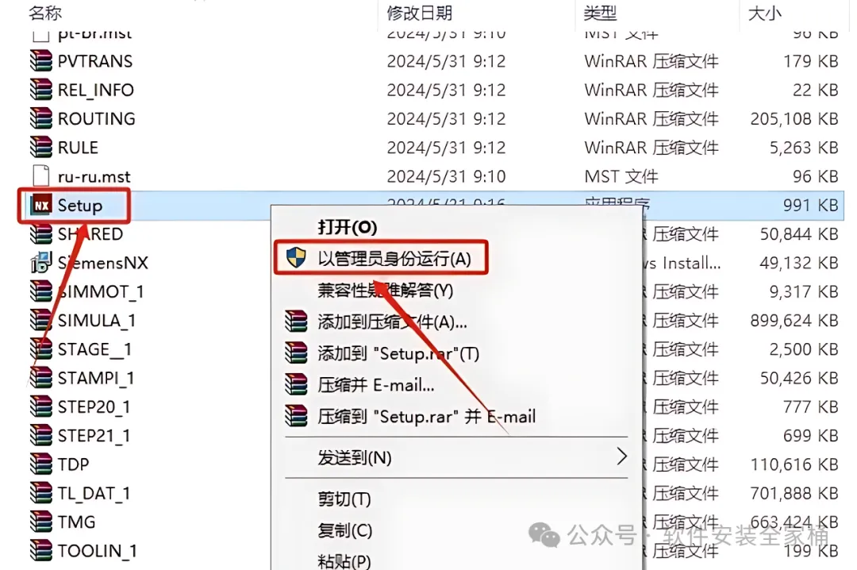Select the NX Setup application icon
This screenshot has height=570, width=857.
pos(41,205)
